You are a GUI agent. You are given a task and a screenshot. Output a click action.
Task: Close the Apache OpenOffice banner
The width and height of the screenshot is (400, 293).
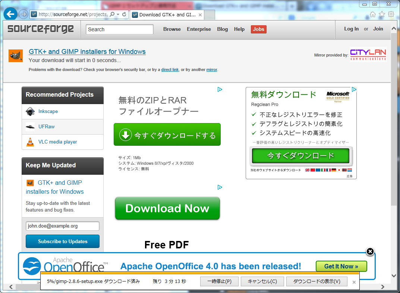coord(370,252)
